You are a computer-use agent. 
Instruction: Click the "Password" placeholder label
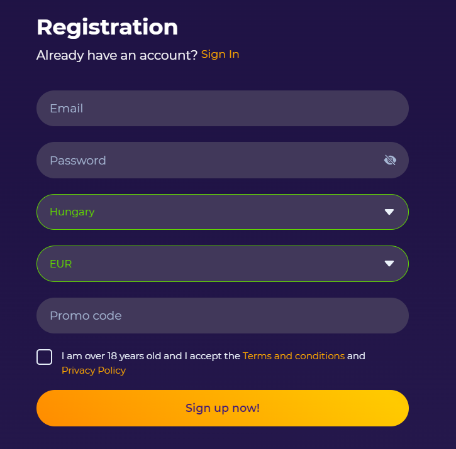77,160
